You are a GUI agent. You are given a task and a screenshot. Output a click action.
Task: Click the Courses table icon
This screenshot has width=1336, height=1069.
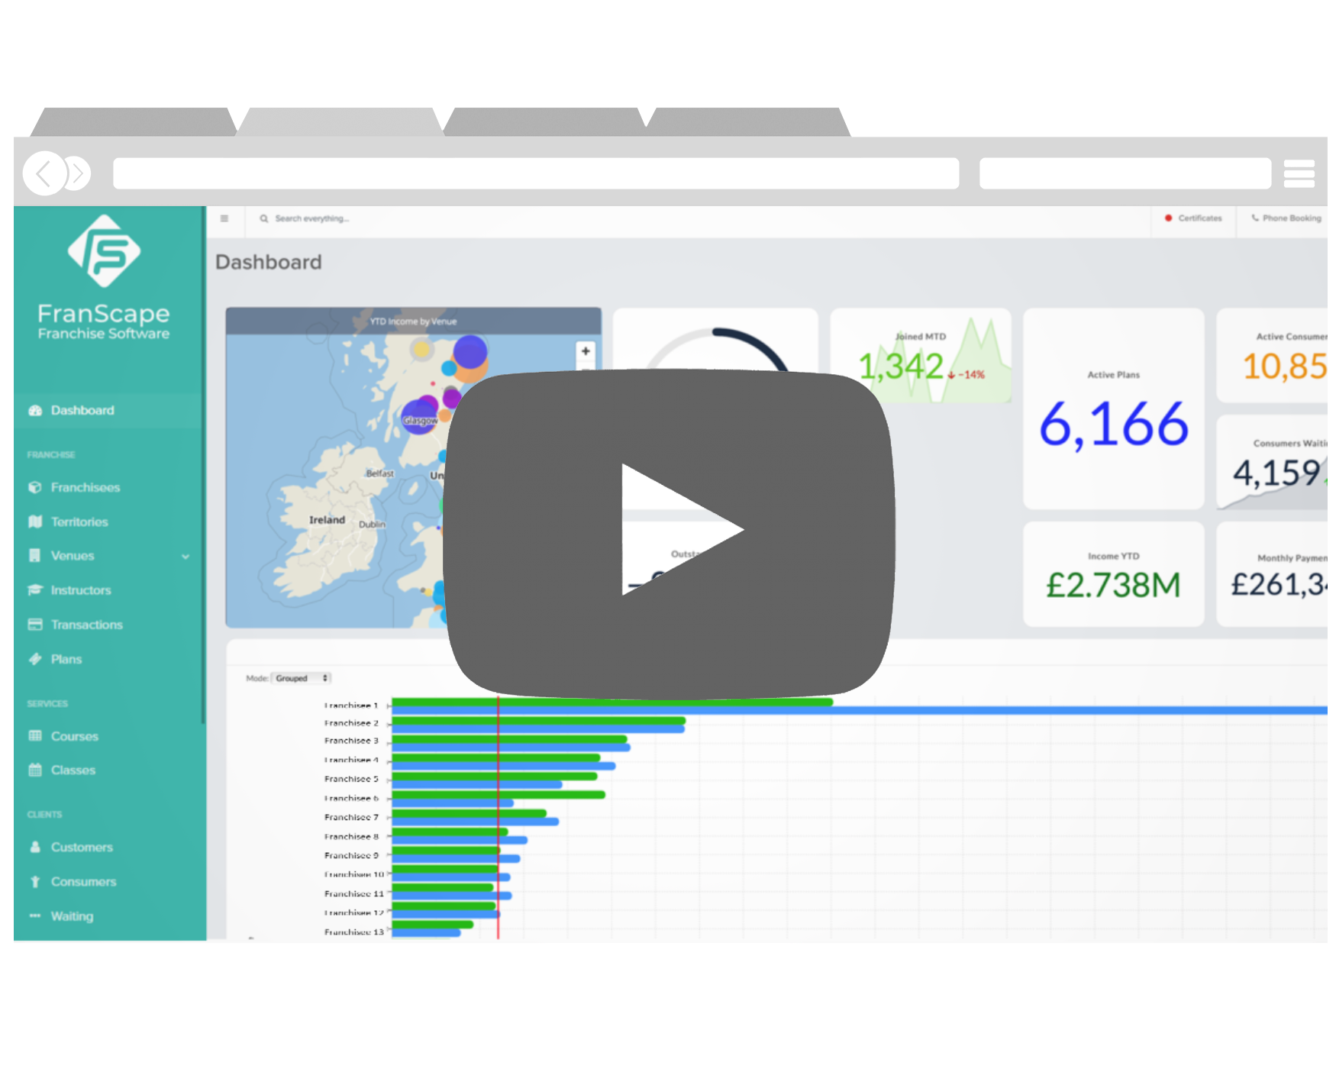pos(35,736)
